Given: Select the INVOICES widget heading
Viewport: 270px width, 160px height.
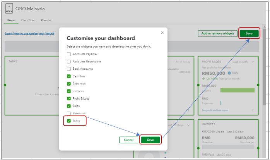Looking at the screenshot, I should tap(208, 124).
